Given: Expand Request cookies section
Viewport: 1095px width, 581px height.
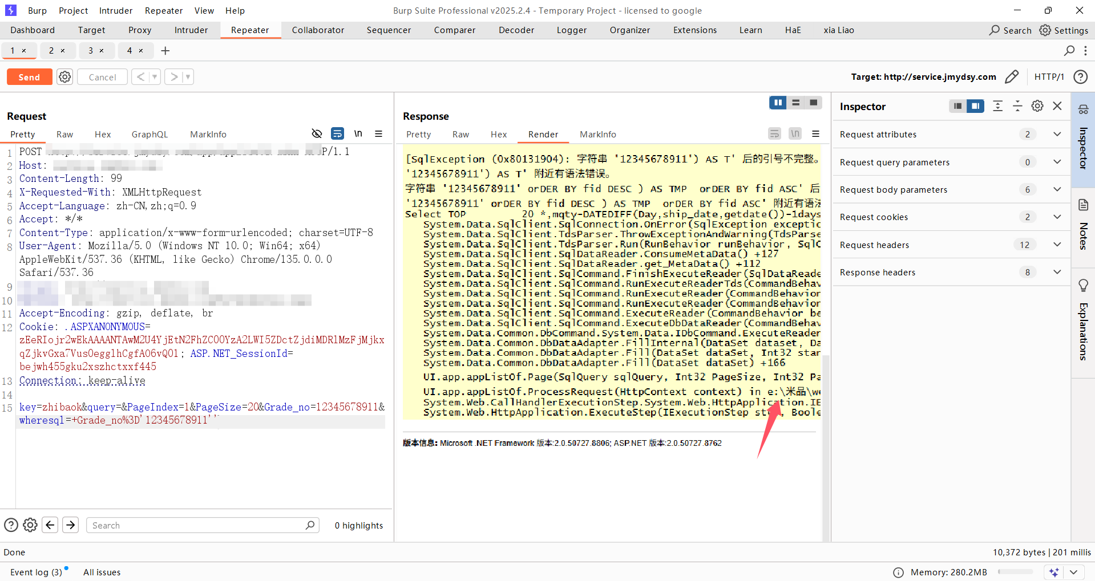Looking at the screenshot, I should [x=1057, y=217].
